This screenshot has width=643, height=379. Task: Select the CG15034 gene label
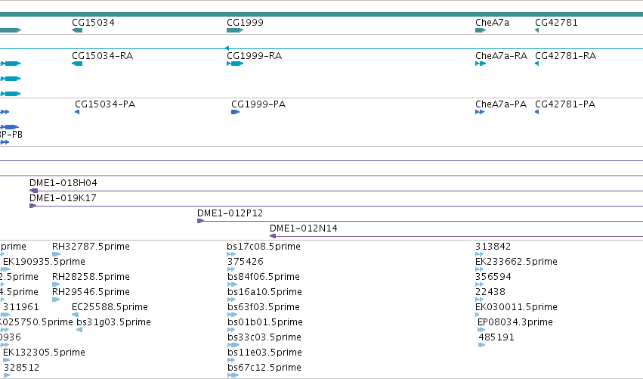point(93,23)
